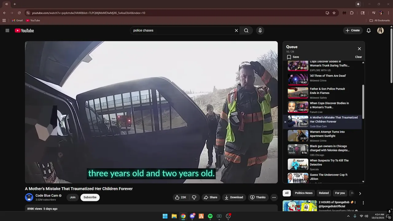
Task: Open the Gemini sparkle button in title bar
Action: (358, 4)
